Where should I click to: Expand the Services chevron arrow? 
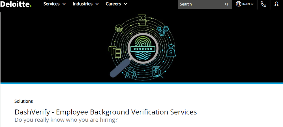tap(64, 4)
